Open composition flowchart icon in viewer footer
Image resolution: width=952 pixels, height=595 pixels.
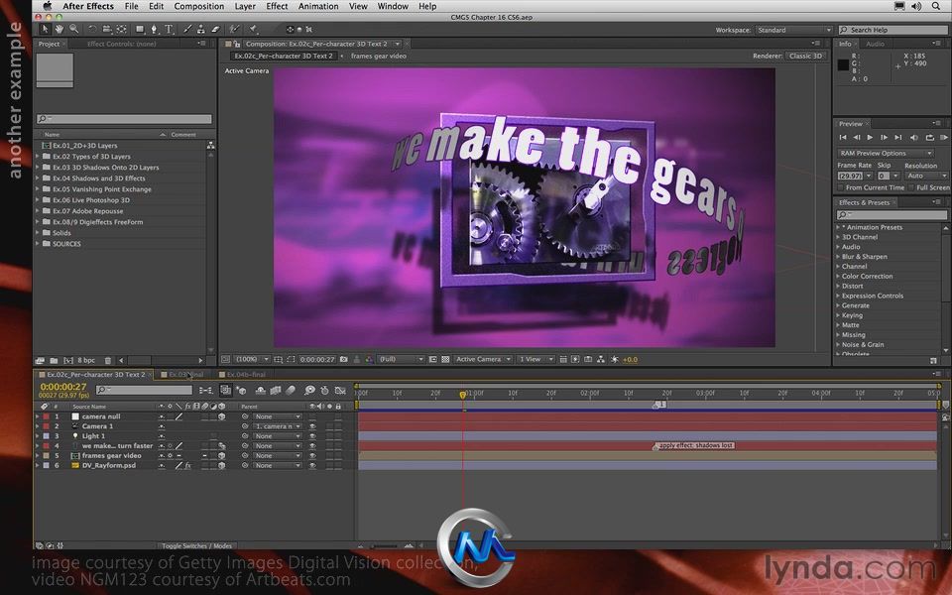[601, 359]
